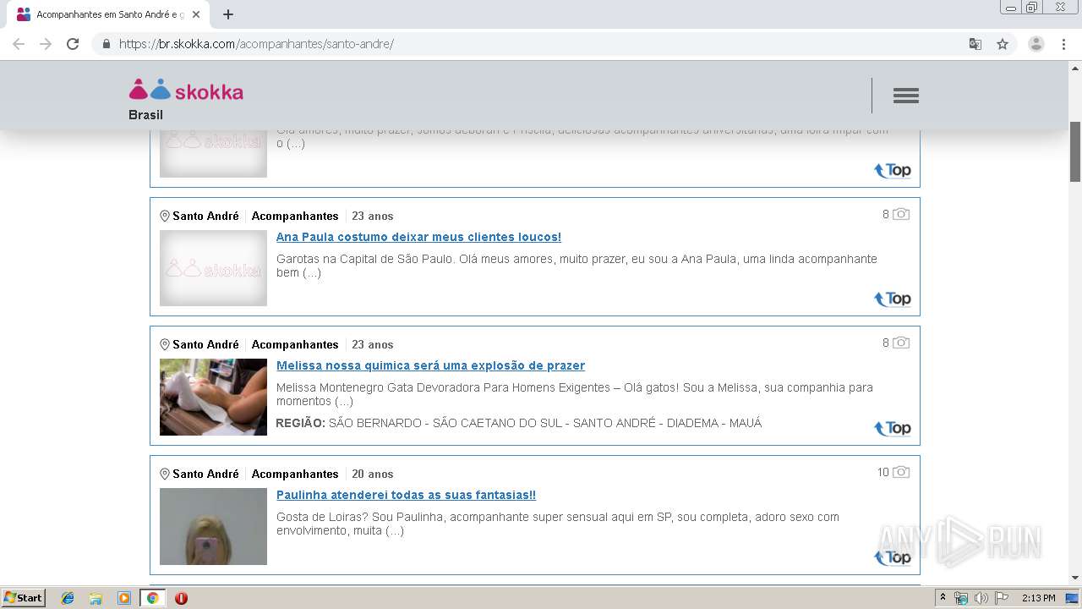Click the Chrome taskbar button
Viewport: 1082px width, 609px height.
(152, 598)
